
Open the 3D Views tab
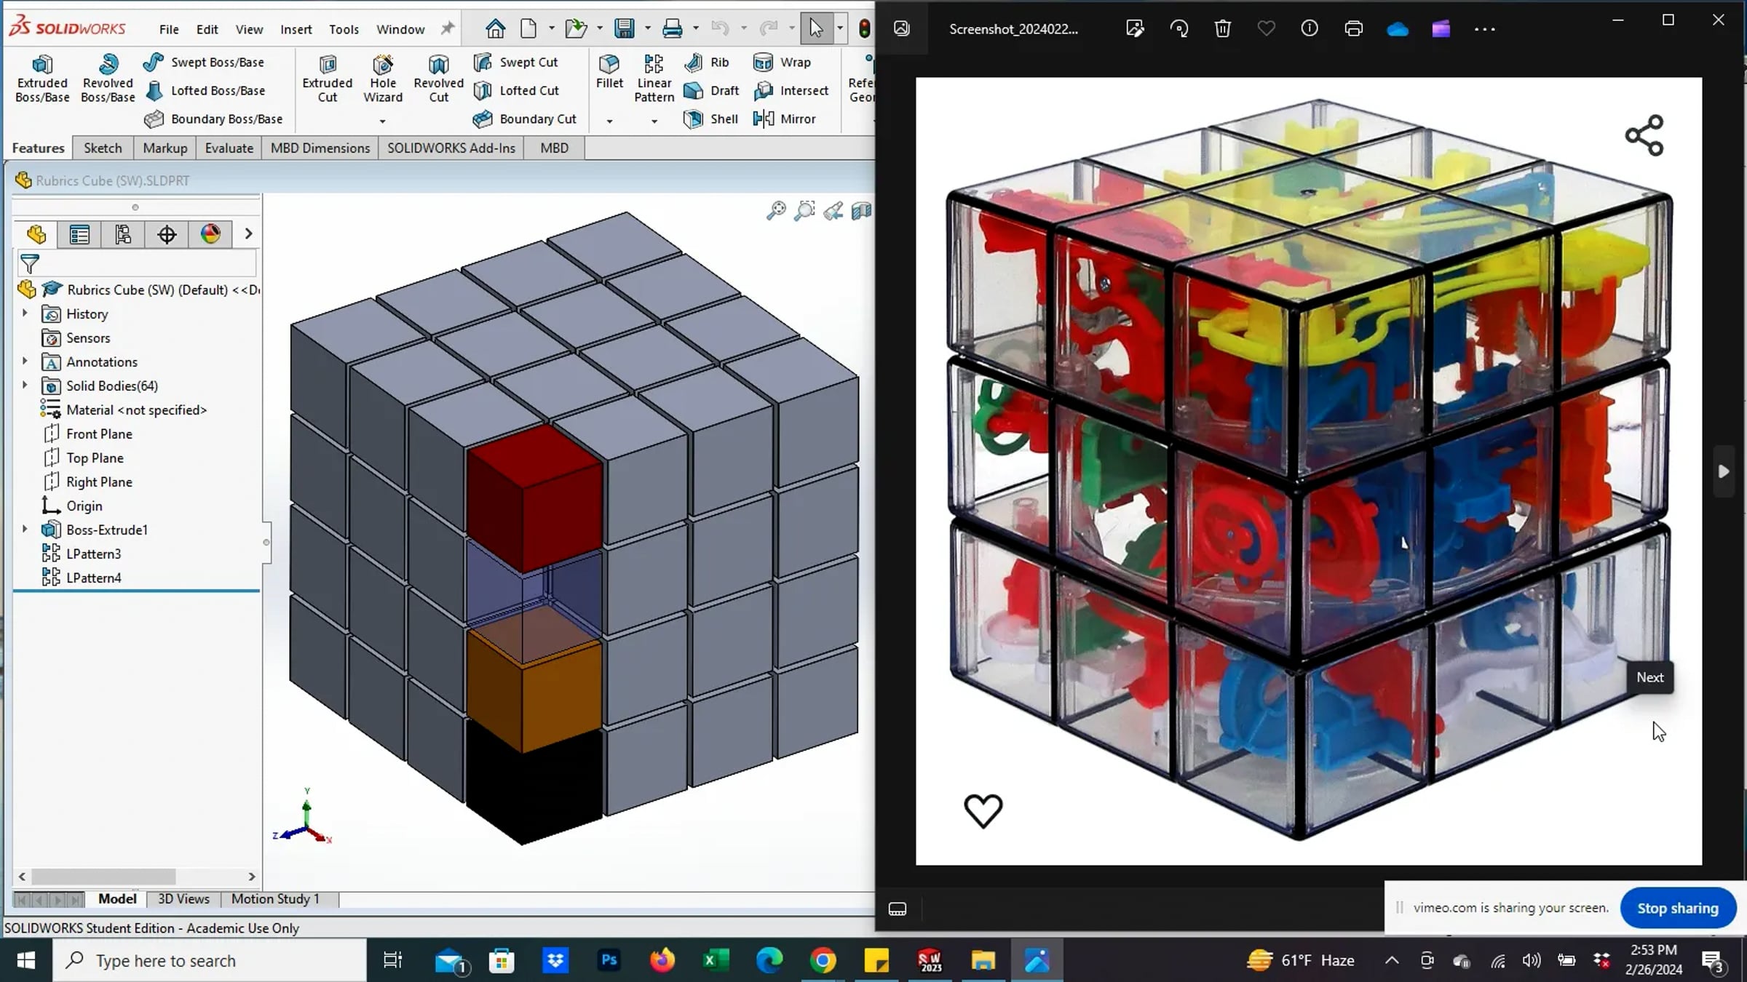[x=183, y=899]
